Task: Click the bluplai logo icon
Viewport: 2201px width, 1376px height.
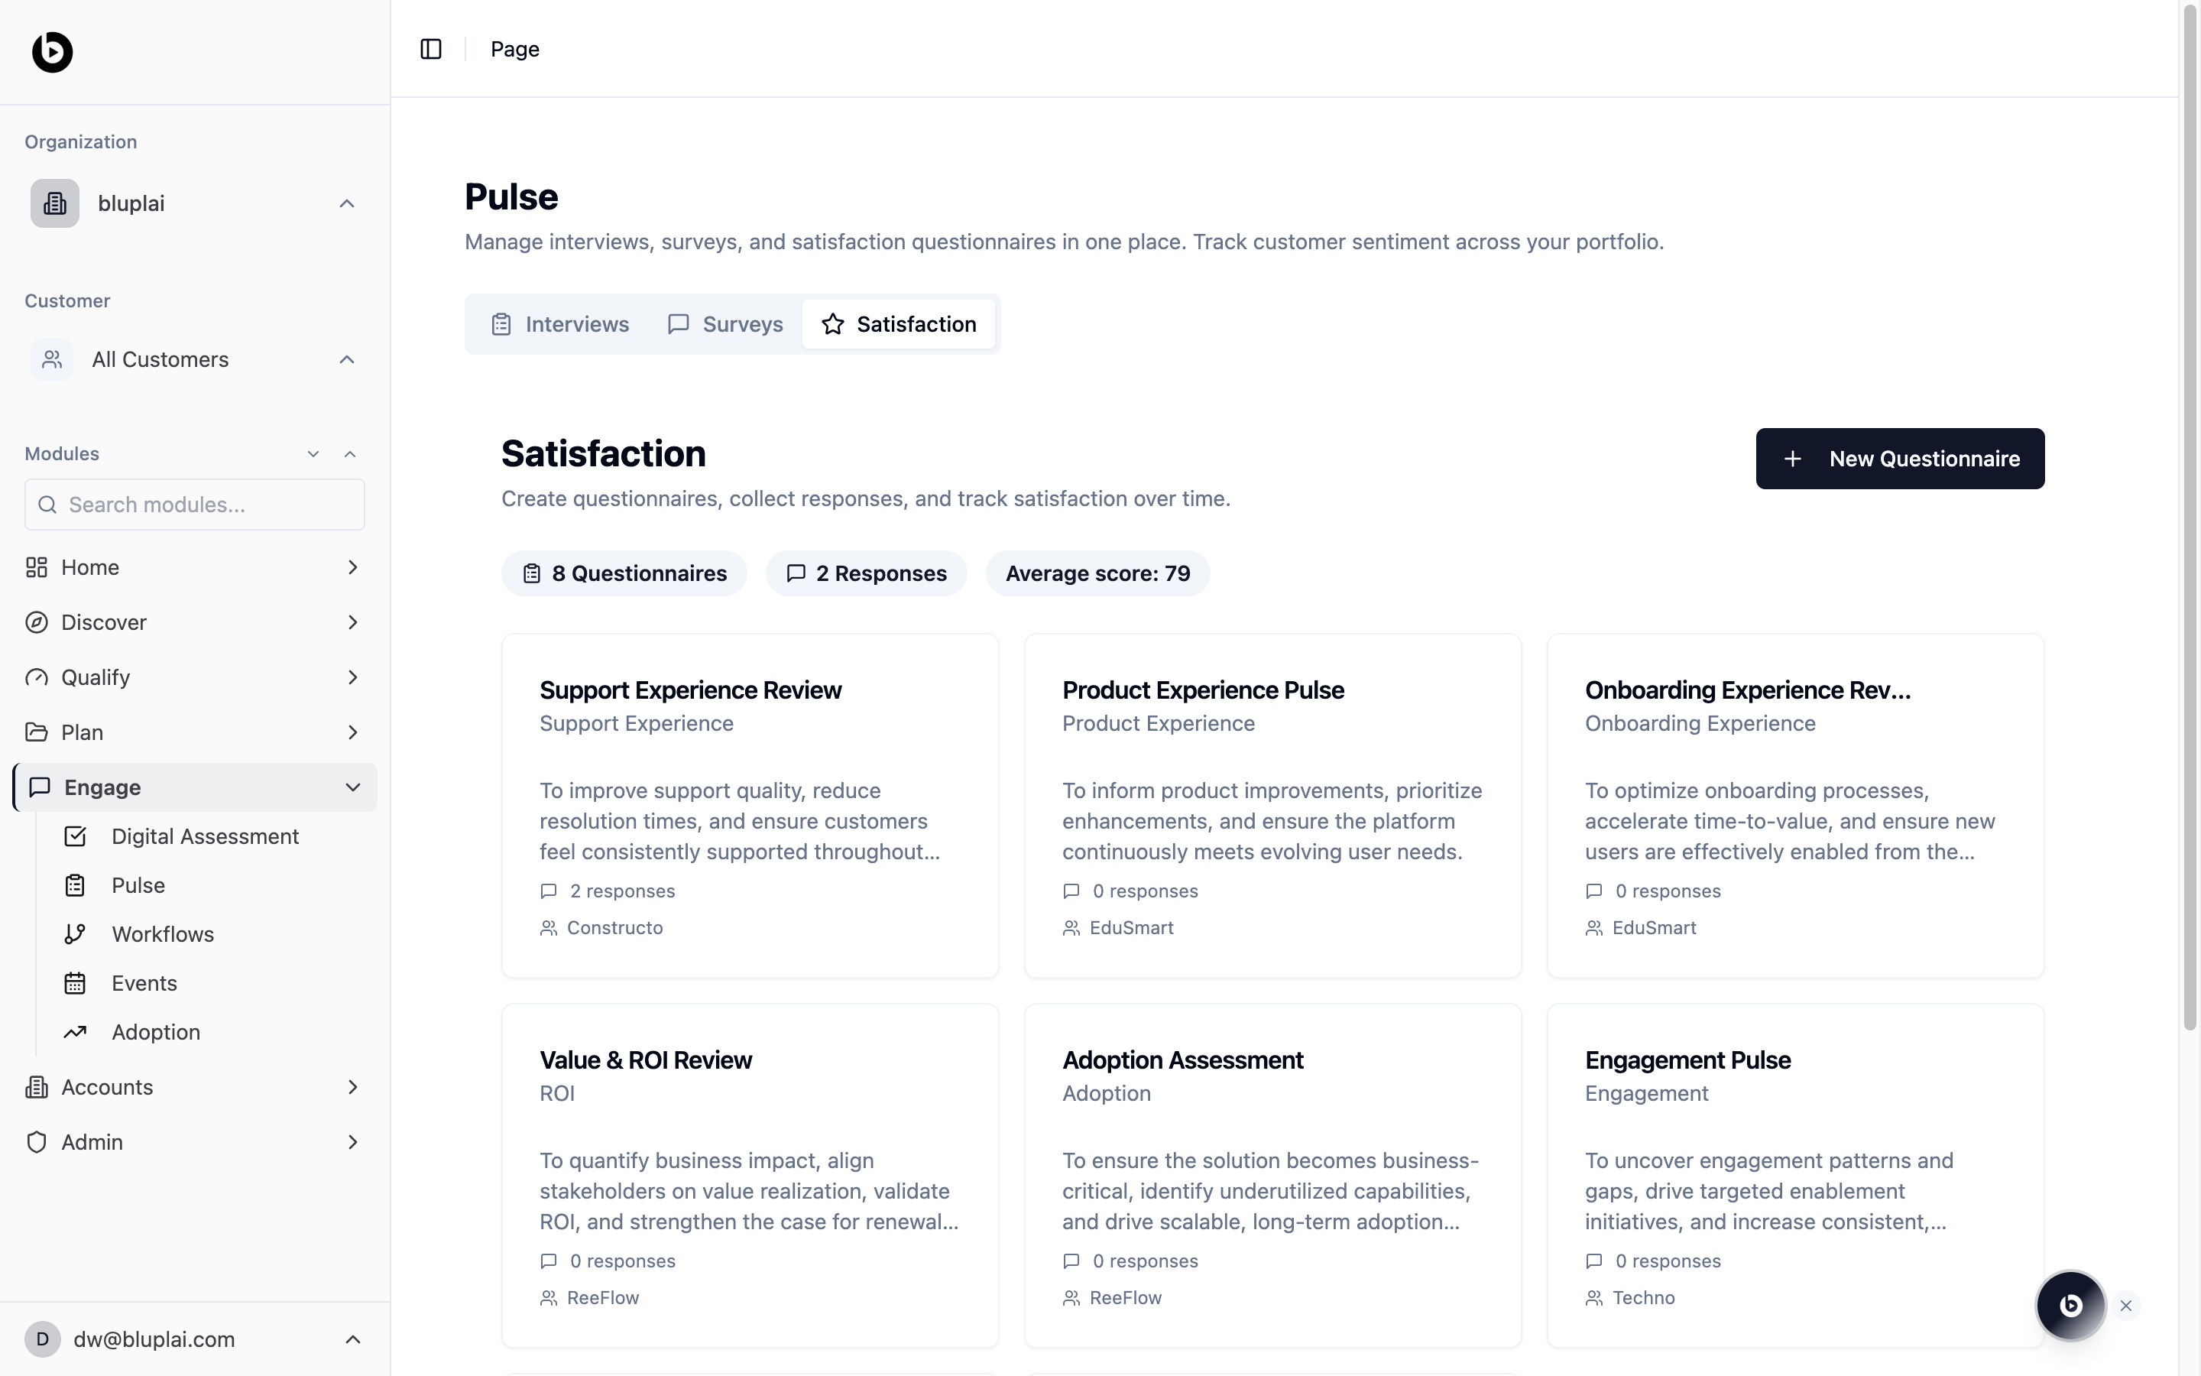Action: click(x=53, y=52)
